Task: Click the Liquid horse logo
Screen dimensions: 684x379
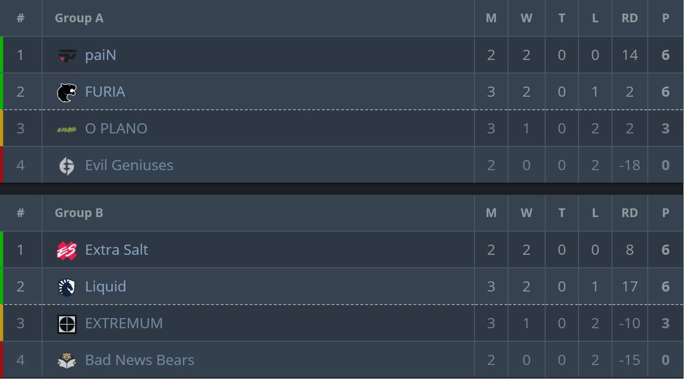Action: 67,287
